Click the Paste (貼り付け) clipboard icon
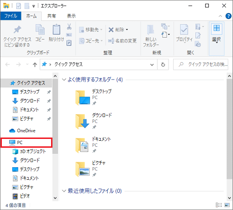The image size is (233, 210). tap(56, 29)
